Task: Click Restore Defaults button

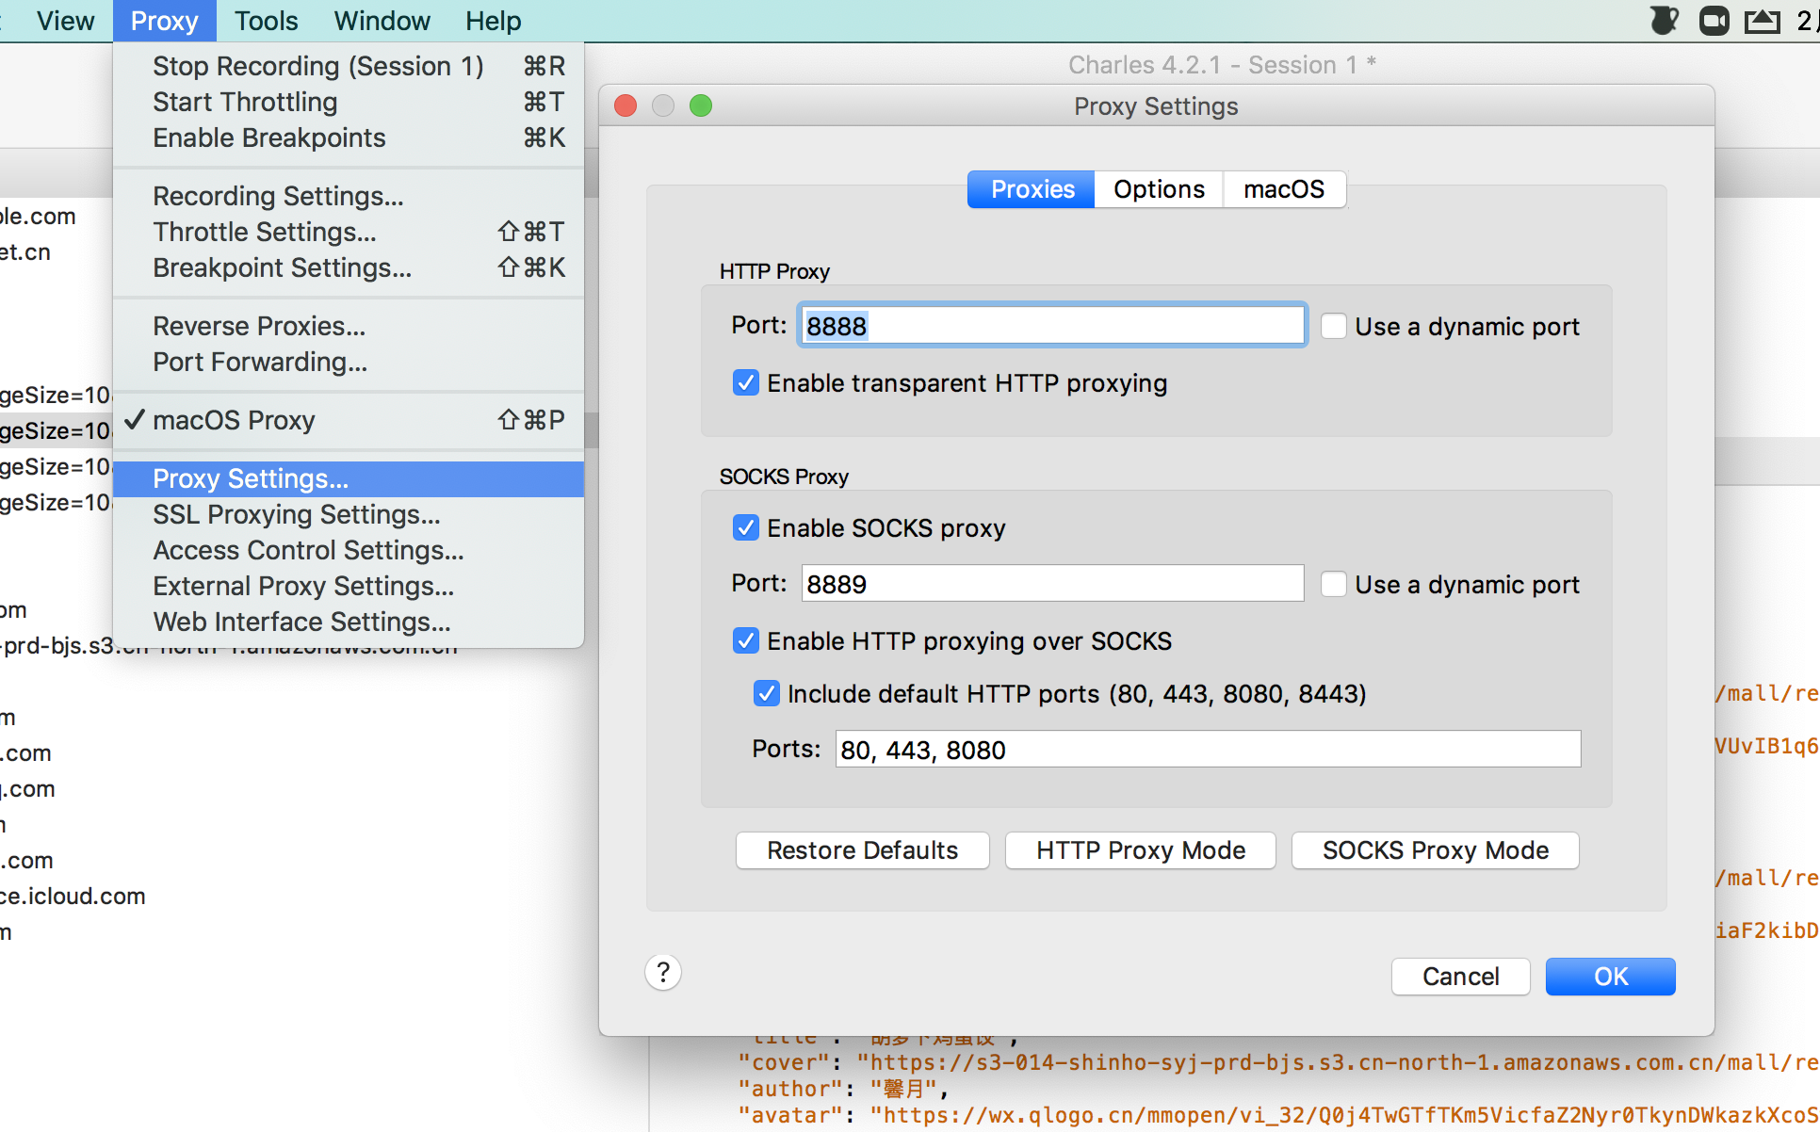Action: [x=862, y=851]
